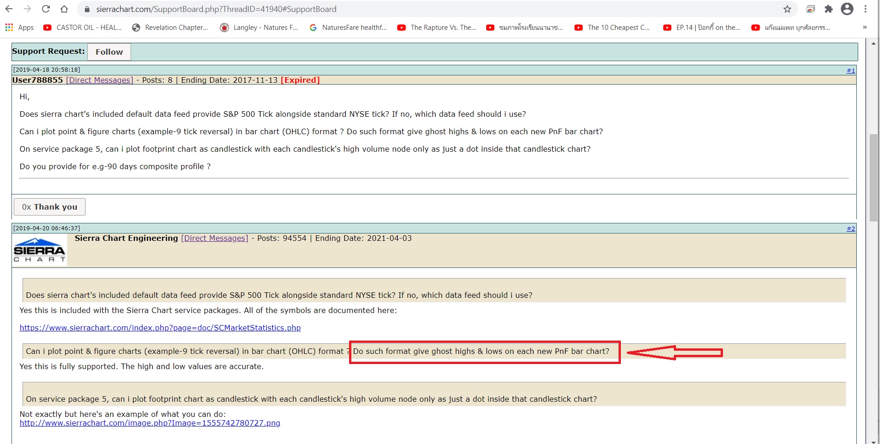Click the vertical scrollbar thumb
The width and height of the screenshot is (883, 444).
coord(873,177)
